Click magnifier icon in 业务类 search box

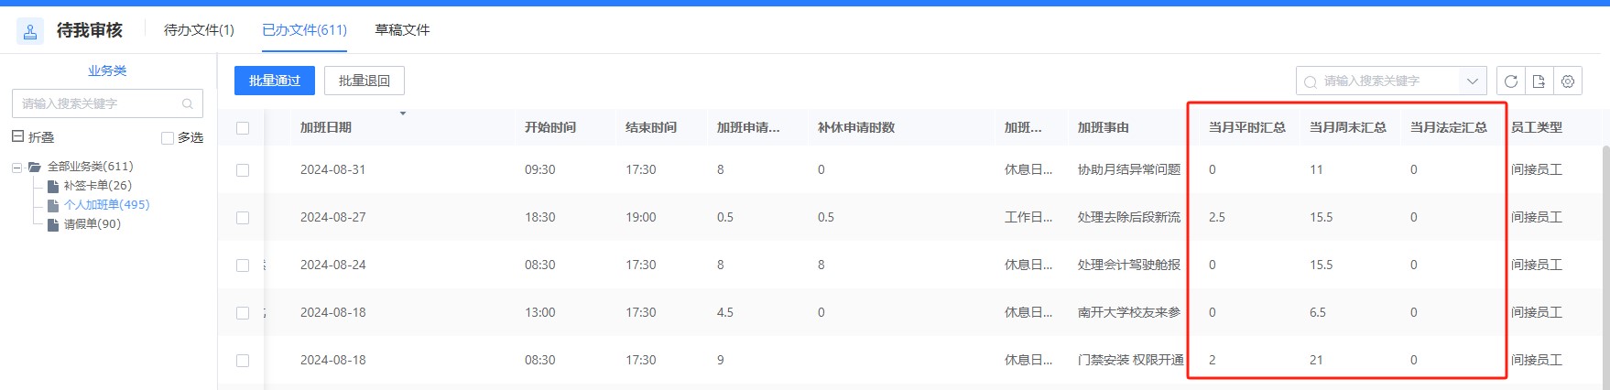pyautogui.click(x=188, y=103)
